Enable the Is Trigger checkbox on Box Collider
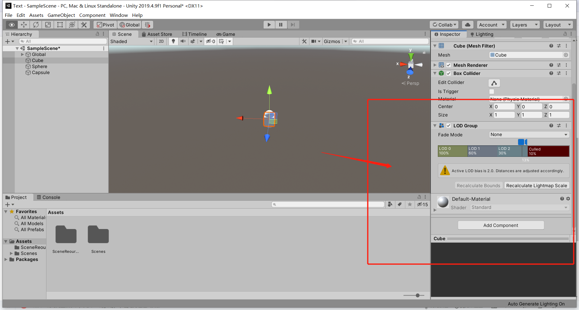This screenshot has width=579, height=310. point(492,91)
